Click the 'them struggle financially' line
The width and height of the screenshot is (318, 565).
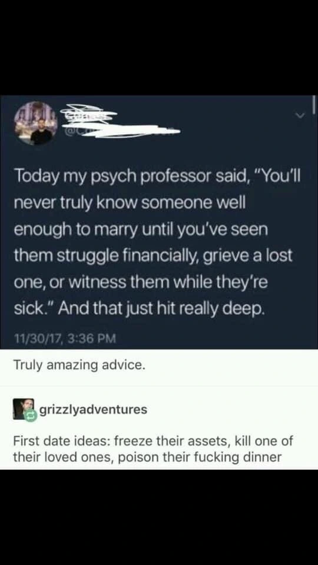(153, 256)
